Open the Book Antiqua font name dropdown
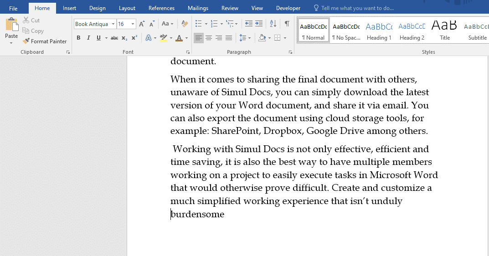Viewport: 489px width, 256px height. point(113,24)
